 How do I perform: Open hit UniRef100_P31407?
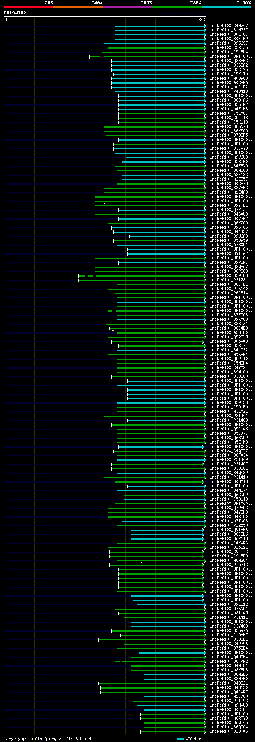[229, 464]
